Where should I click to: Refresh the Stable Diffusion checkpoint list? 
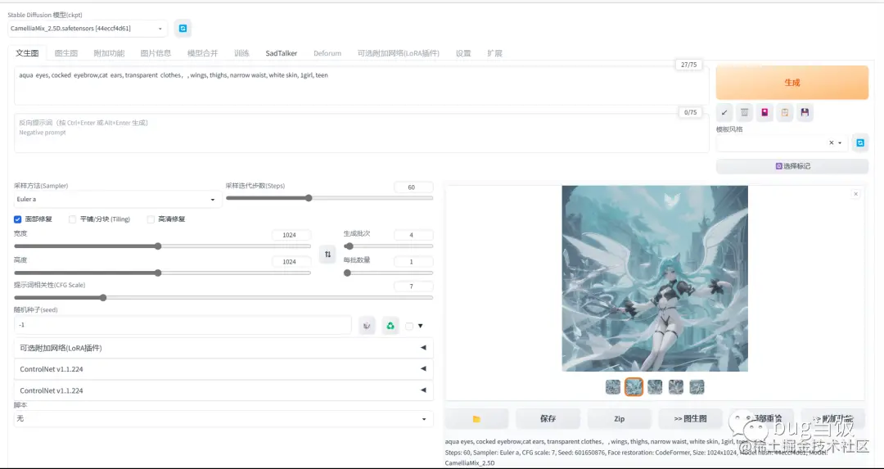pyautogui.click(x=183, y=28)
